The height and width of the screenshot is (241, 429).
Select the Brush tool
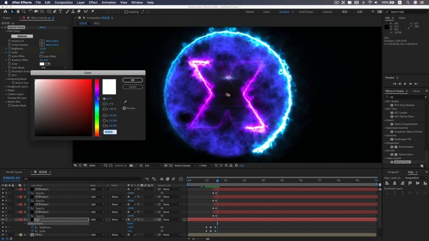pos(67,12)
